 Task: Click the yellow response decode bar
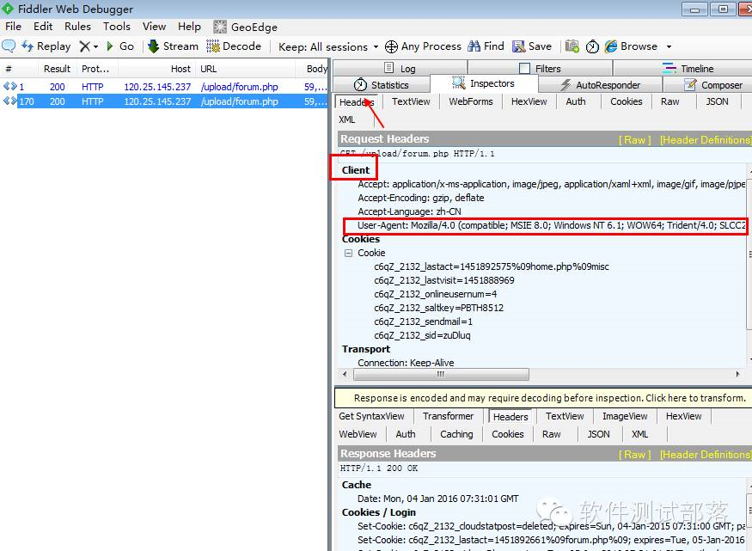click(x=542, y=398)
